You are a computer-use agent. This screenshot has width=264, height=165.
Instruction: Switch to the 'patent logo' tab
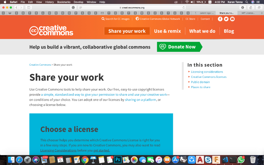pos(207,13)
